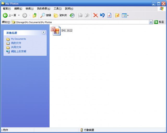The width and height of the screenshot is (167, 133).
Task: Click the Windows flag logo
Action: 162,9
